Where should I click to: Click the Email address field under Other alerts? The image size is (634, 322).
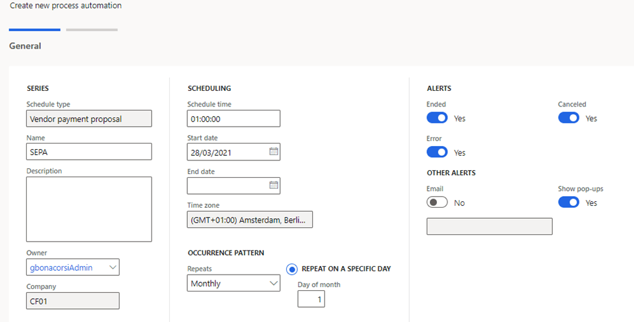489,227
